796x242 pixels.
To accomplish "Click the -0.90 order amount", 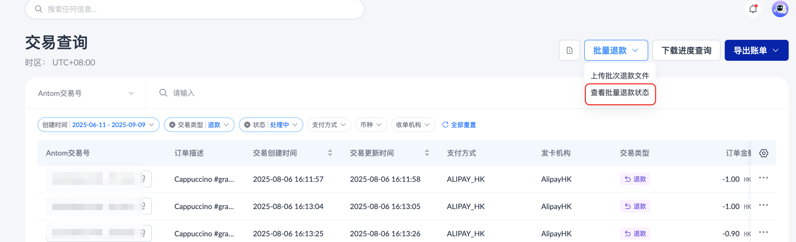I will (731, 233).
